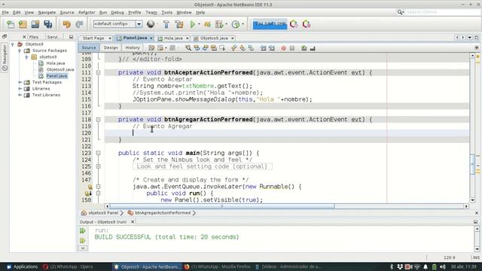This screenshot has height=271, width=482.
Task: Click the Find Selection magnifier editor icon
Action: [x=188, y=48]
